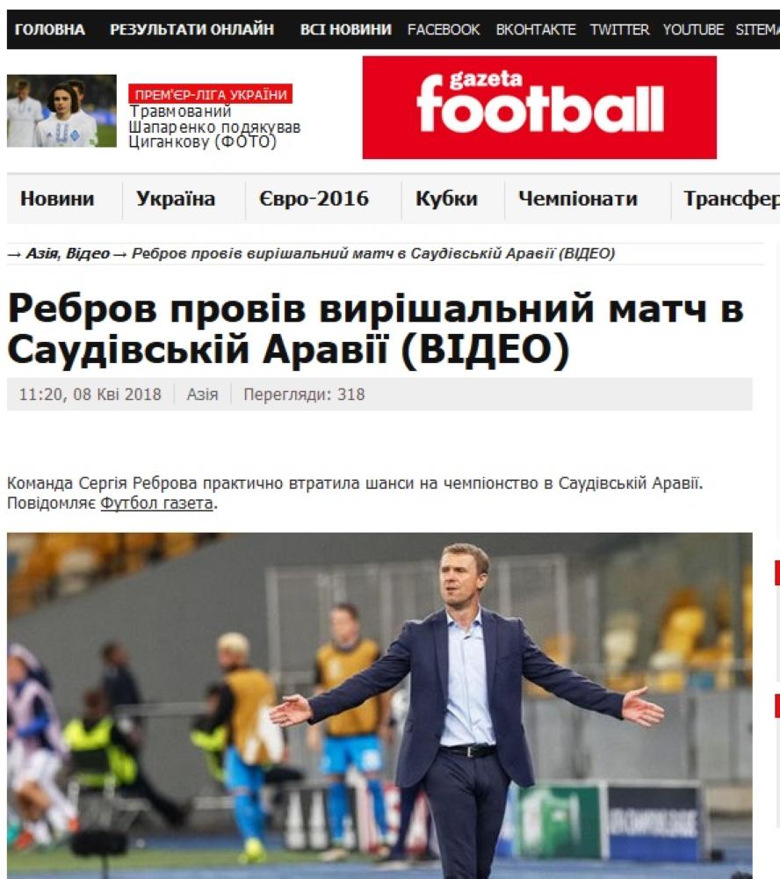Open the Шапаренко news thumbnail photo
Image resolution: width=780 pixels, height=879 pixels.
(61, 111)
